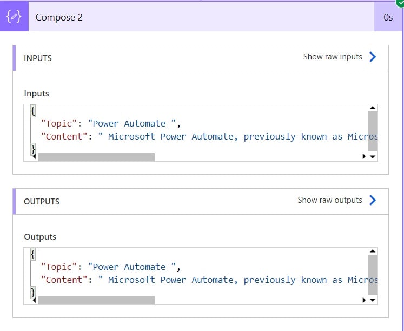404x331 pixels.
Task: Click the "Content" key in Outputs JSON
Action: 64,280
